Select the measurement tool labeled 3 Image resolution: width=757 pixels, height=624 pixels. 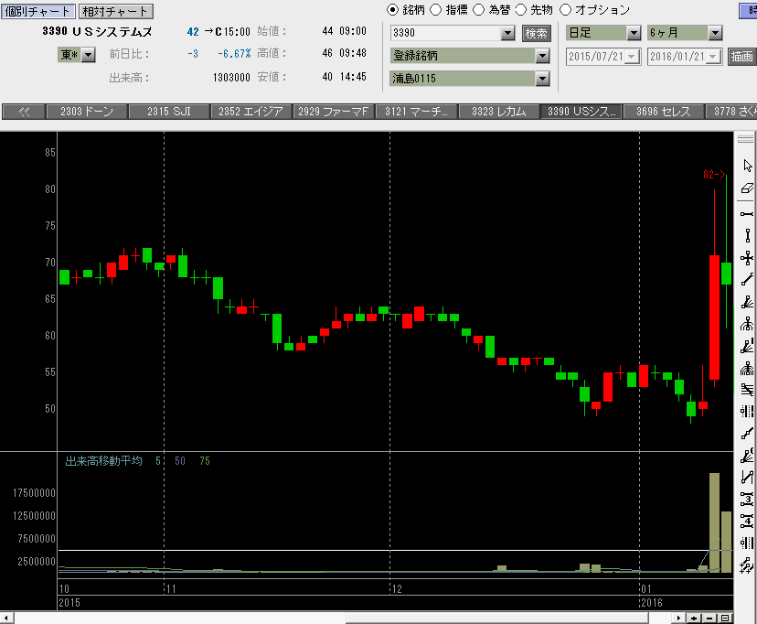click(x=747, y=499)
